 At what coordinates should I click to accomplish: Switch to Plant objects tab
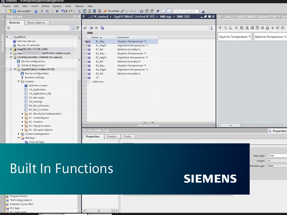(x=36, y=23)
